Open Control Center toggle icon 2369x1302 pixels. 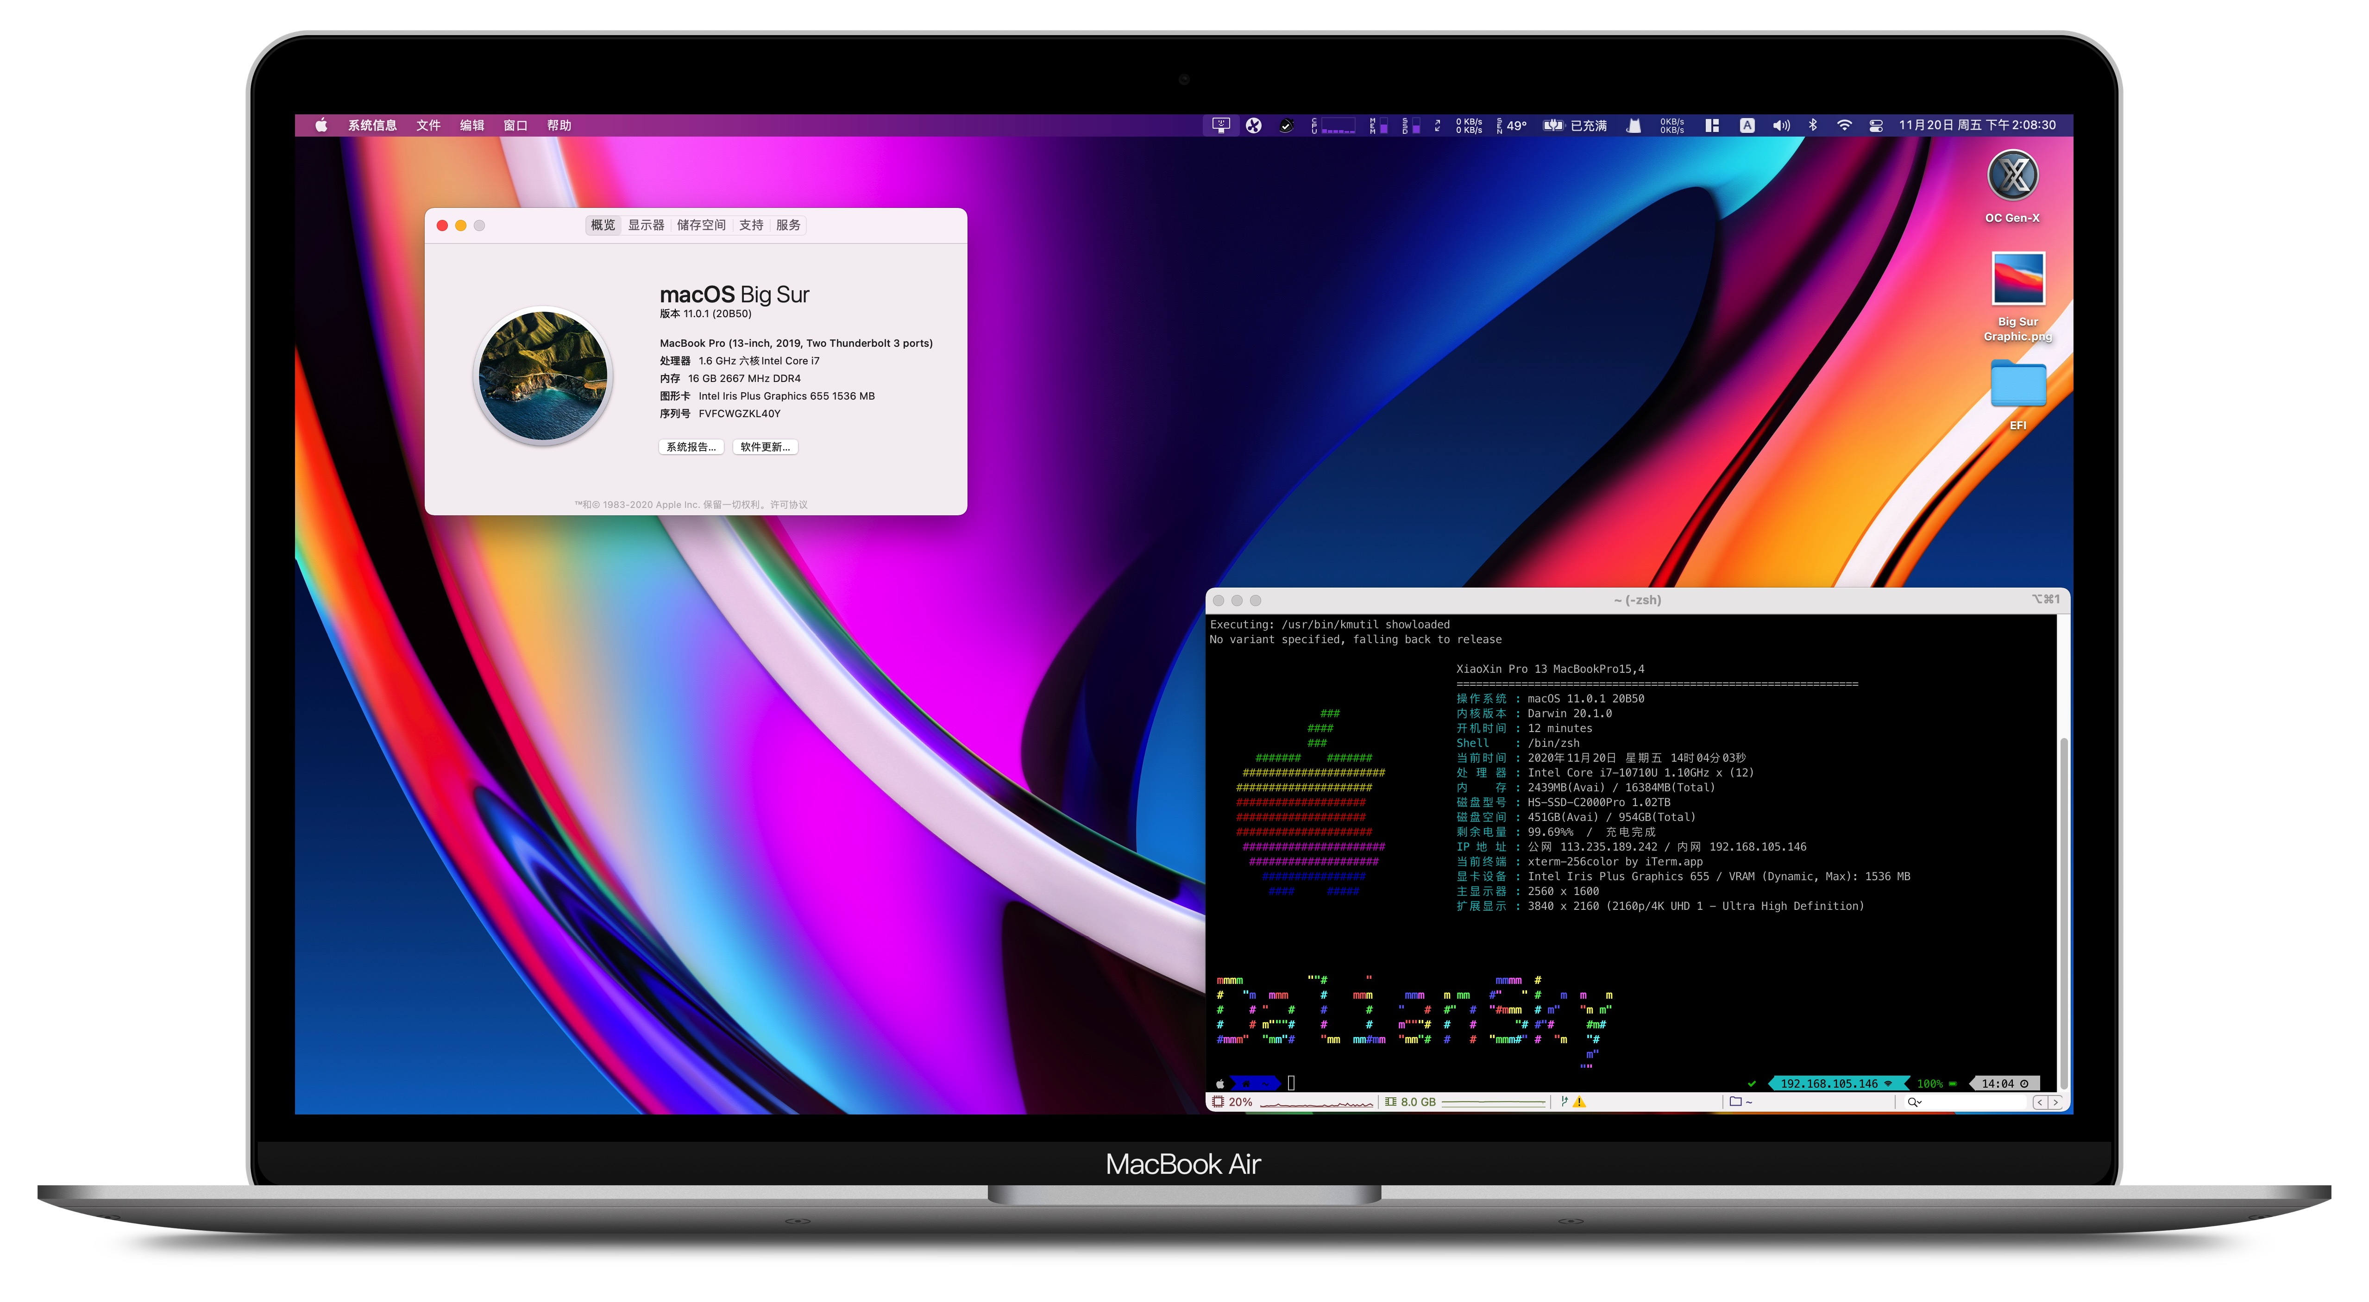pyautogui.click(x=1876, y=125)
